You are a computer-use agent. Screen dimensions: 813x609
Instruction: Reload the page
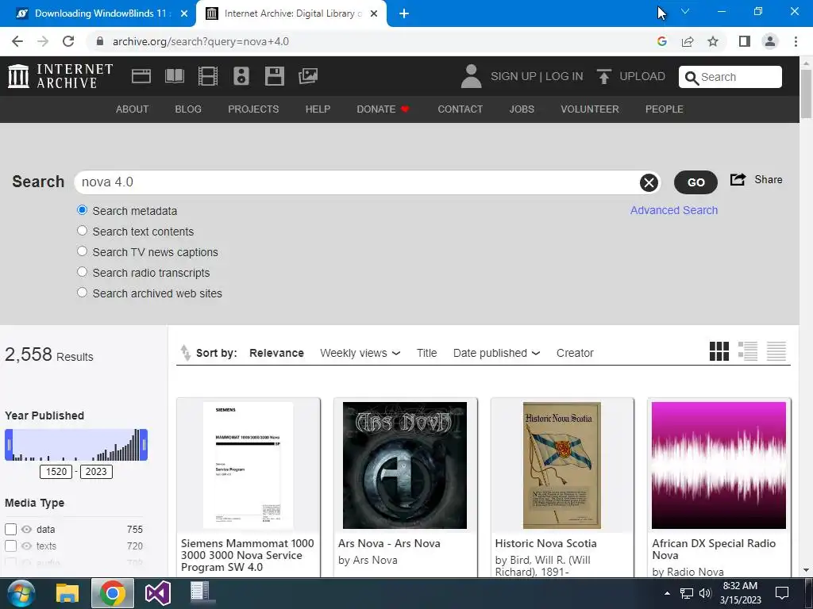click(68, 41)
